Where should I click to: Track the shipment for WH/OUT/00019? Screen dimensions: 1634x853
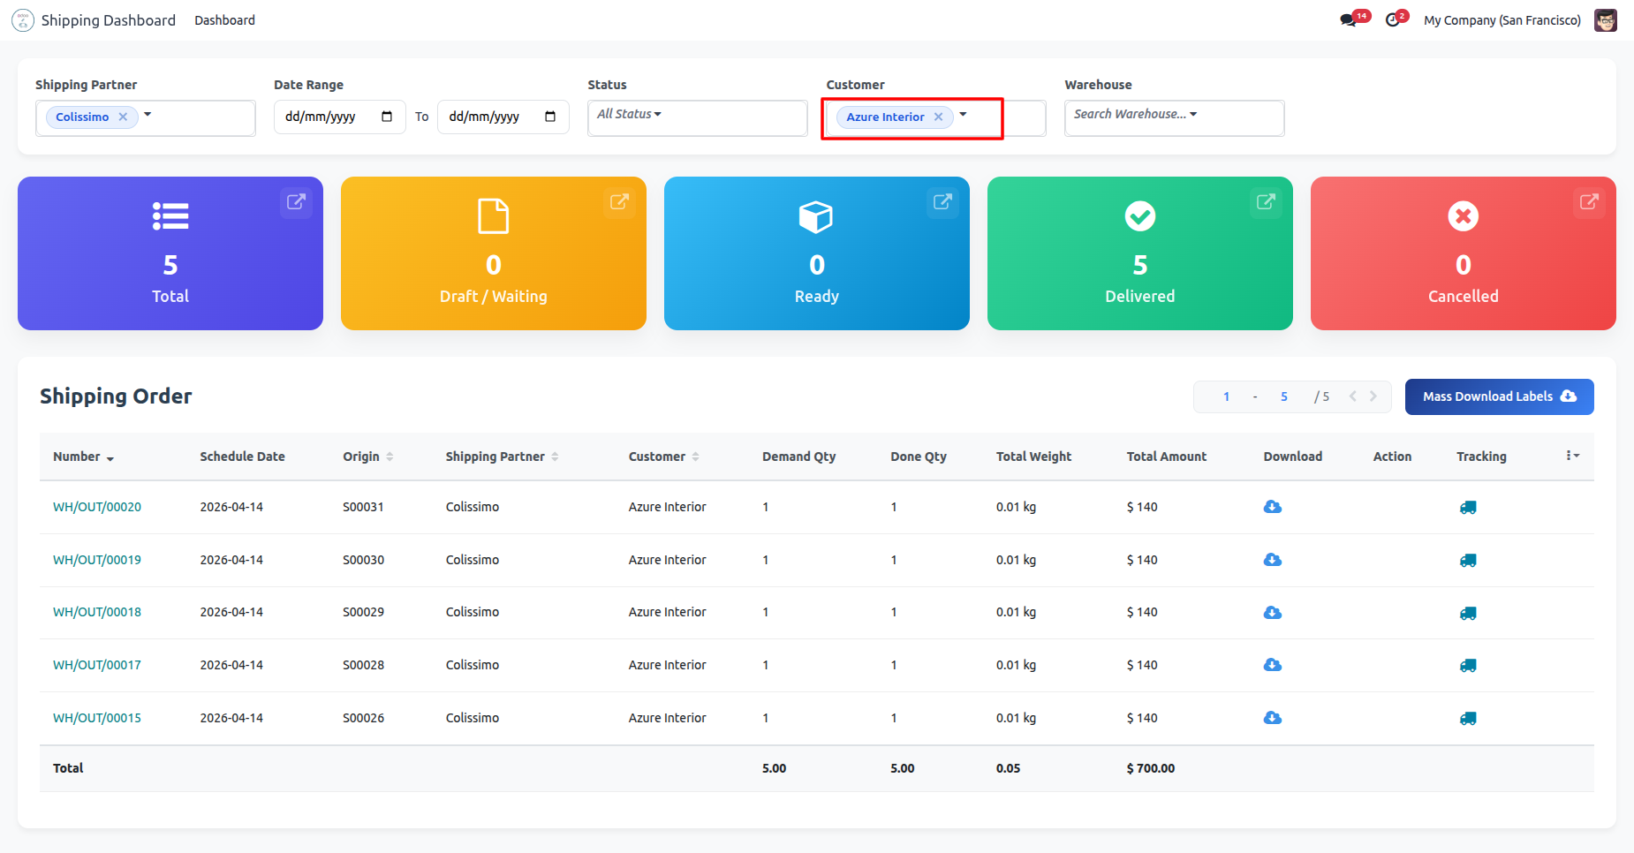[x=1467, y=561]
